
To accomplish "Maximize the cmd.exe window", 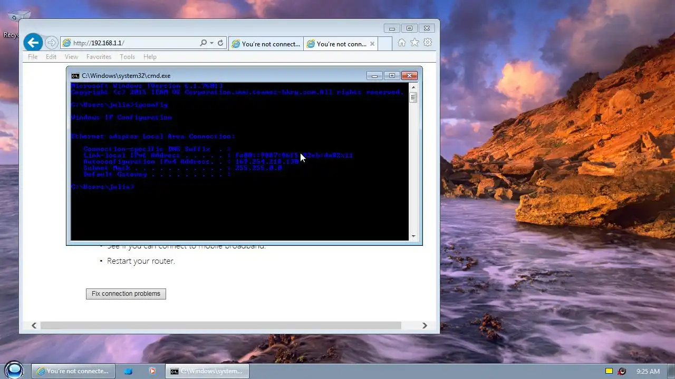I will (x=392, y=76).
